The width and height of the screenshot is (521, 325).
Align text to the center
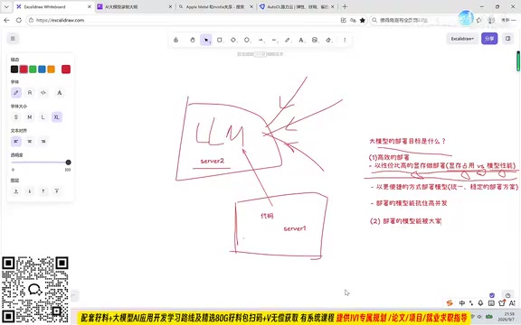[x=30, y=141]
